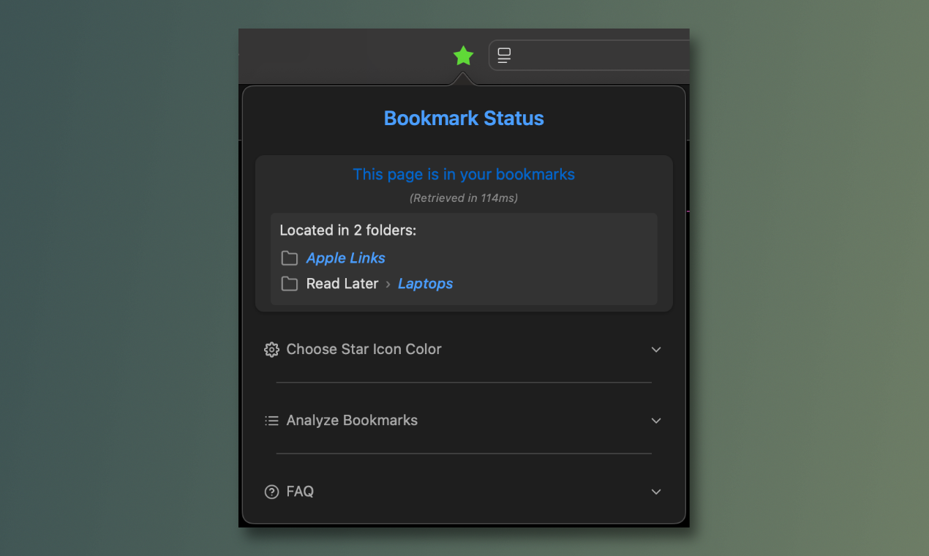This screenshot has height=556, width=929.
Task: Click the breadcrumb chevron between Read Later and Laptops
Action: pos(386,284)
